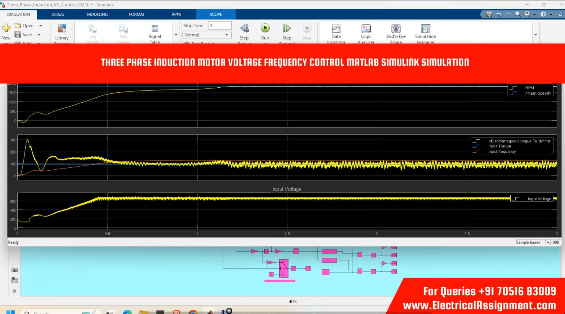Expand the Review Results gallery arrow

(536, 35)
